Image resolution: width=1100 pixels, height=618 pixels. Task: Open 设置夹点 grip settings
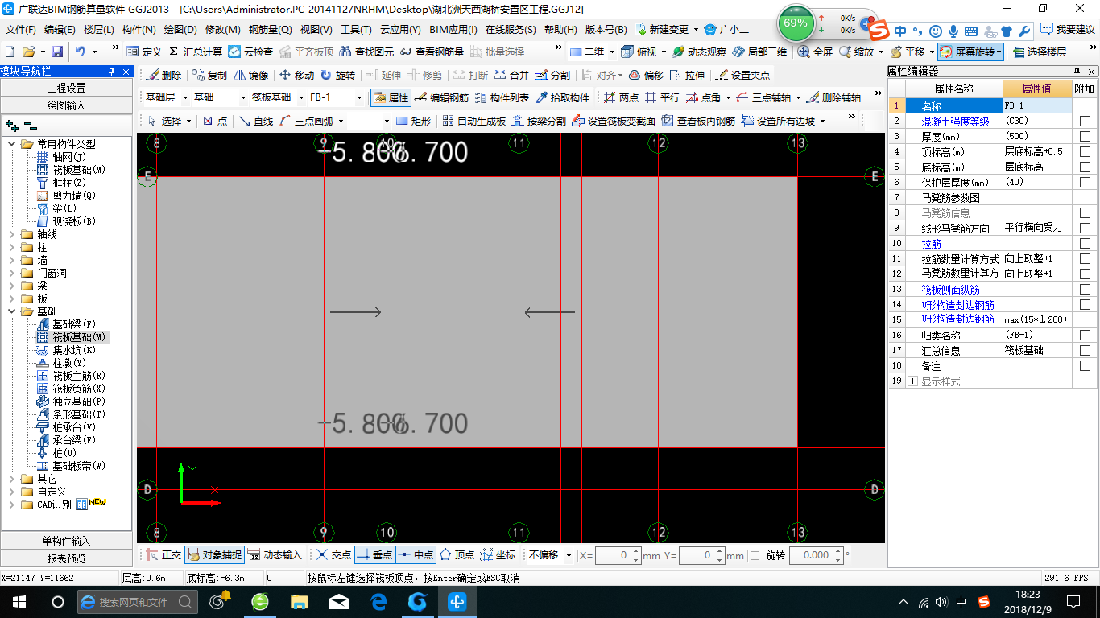pyautogui.click(x=742, y=75)
